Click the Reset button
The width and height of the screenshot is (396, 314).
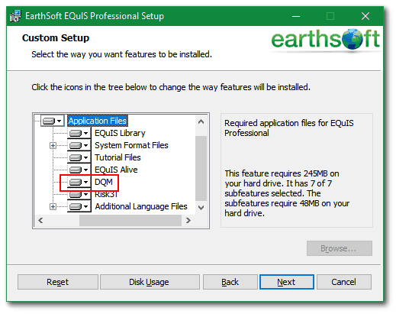pos(58,282)
